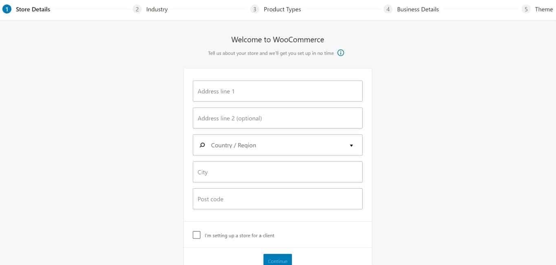Image resolution: width=556 pixels, height=265 pixels.
Task: Open the Product Types step
Action: 282,9
